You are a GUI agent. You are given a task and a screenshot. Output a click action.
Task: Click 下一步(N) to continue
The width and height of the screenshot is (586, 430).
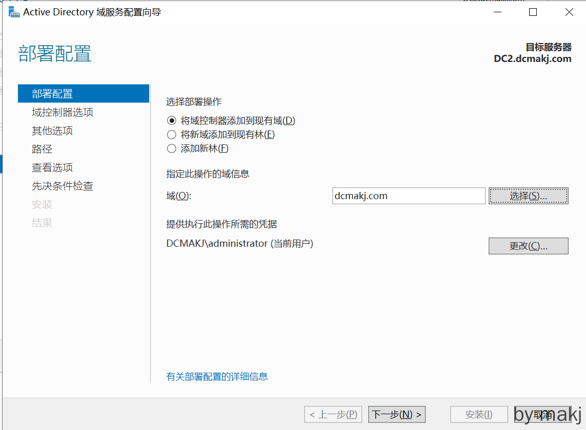tap(396, 415)
